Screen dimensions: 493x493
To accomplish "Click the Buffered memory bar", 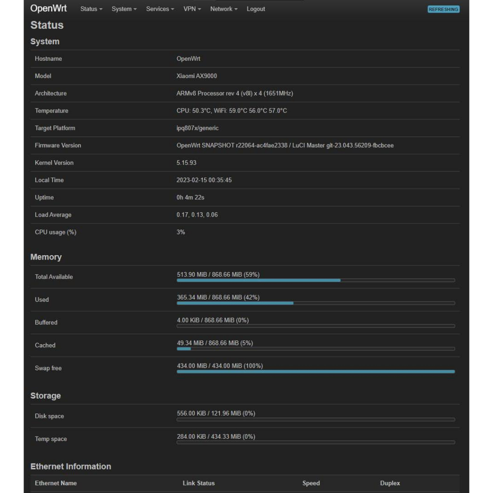I will [315, 326].
